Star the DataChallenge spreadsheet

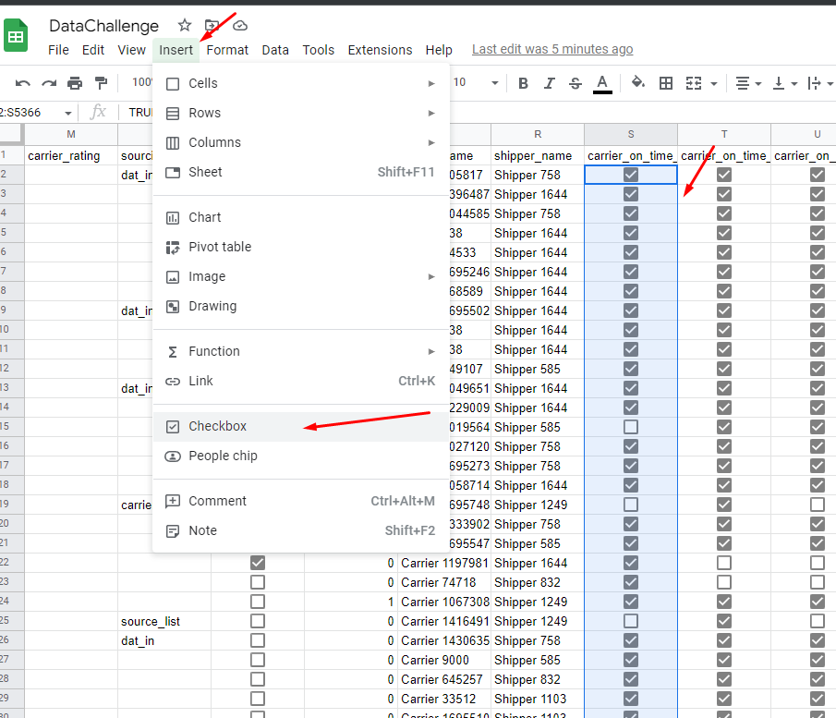[184, 25]
